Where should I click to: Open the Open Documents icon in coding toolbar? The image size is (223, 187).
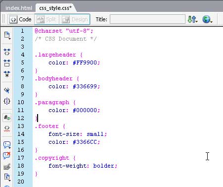7,35
